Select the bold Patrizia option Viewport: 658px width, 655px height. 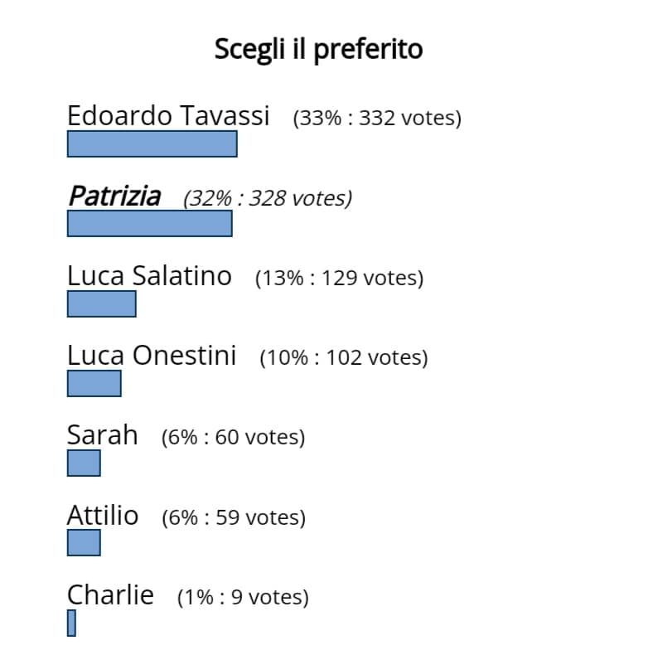point(115,196)
